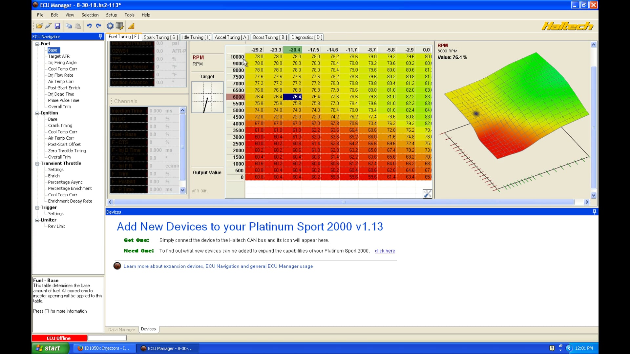Open a map file with the folder icon
Image resolution: width=630 pixels, height=354 pixels.
click(x=39, y=26)
